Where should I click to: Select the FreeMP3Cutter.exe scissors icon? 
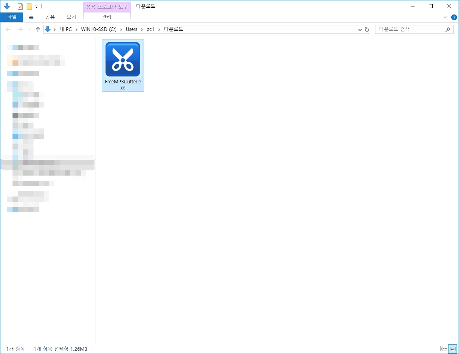pyautogui.click(x=123, y=59)
